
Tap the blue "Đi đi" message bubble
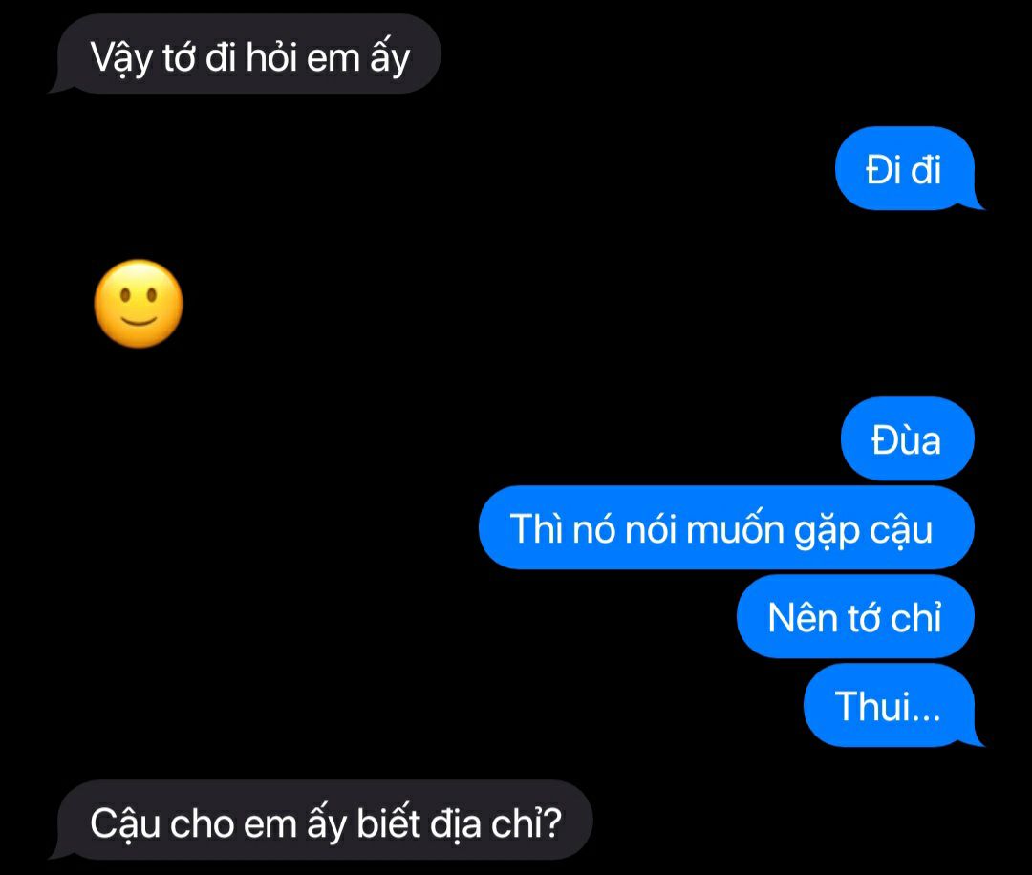pyautogui.click(x=909, y=168)
